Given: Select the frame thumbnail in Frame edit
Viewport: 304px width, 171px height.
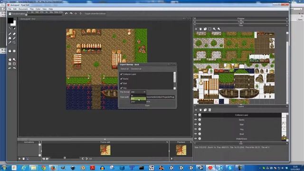Looking at the screenshot, I should pyautogui.click(x=105, y=150).
